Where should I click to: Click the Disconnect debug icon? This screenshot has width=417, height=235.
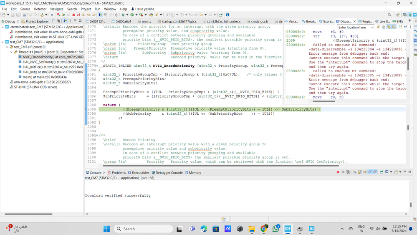[x=78, y=15]
